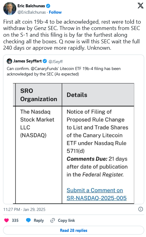Open the @EricBalchunas handle link
This screenshot has width=146, height=237.
pyautogui.click(x=32, y=12)
